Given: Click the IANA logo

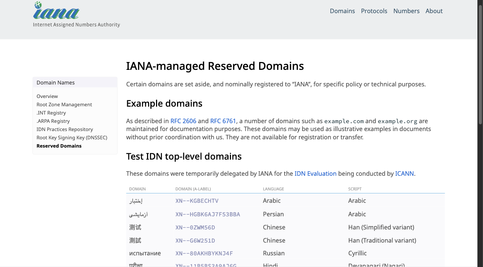Looking at the screenshot, I should 56,11.
